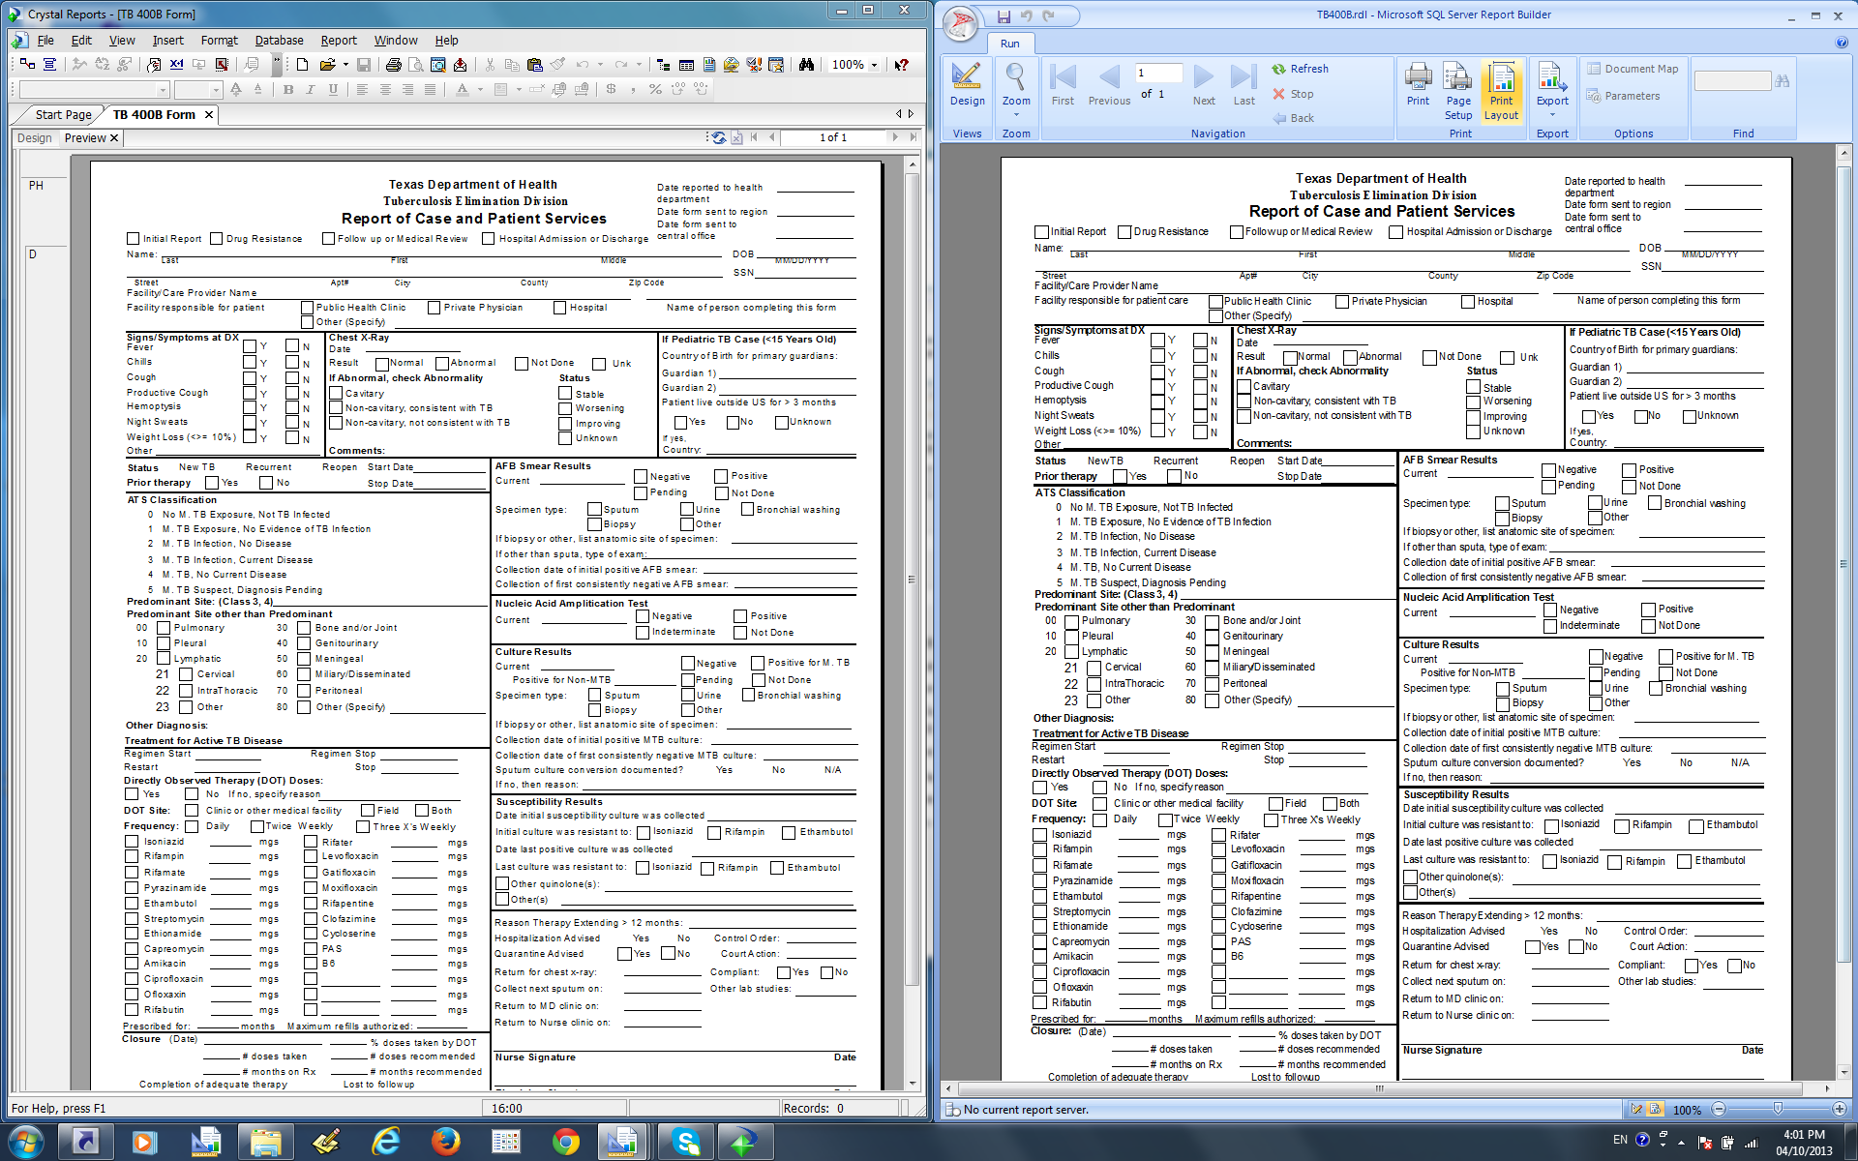Viewport: 1858px width, 1161px height.
Task: Click zoom out minus button in Report Builder
Action: coord(1719,1109)
